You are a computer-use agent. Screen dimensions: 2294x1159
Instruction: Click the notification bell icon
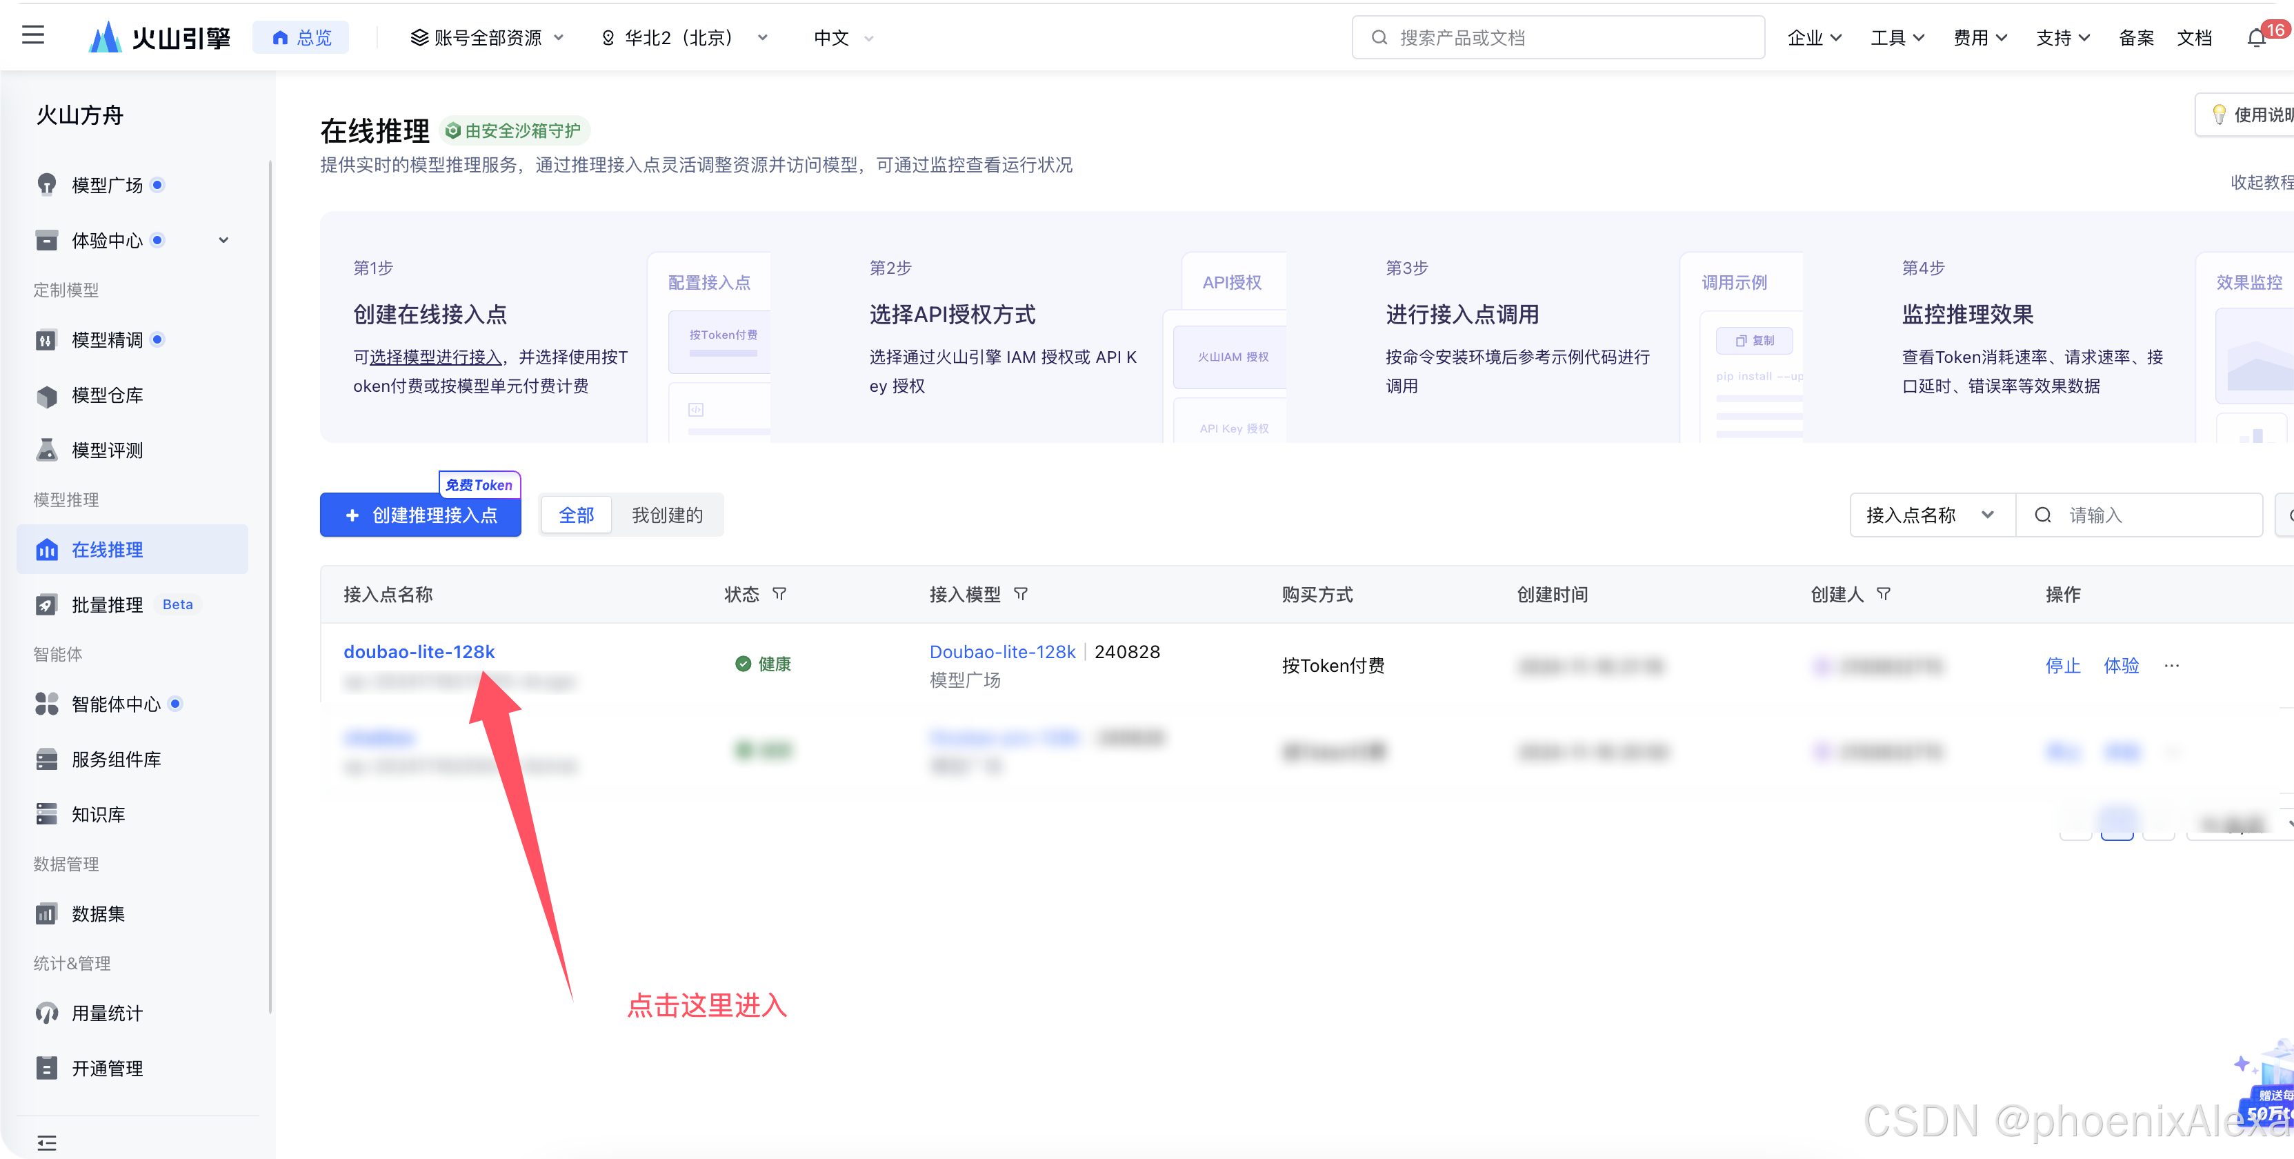coord(2255,39)
